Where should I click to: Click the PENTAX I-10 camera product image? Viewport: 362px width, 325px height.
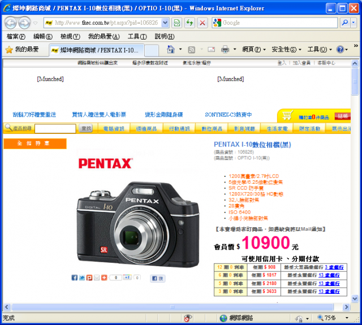[138, 224]
